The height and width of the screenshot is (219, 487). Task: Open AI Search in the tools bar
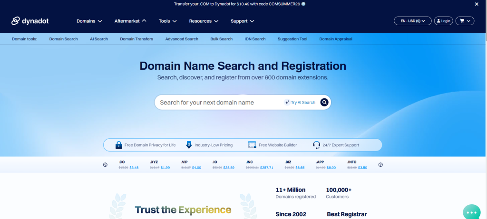coord(99,39)
